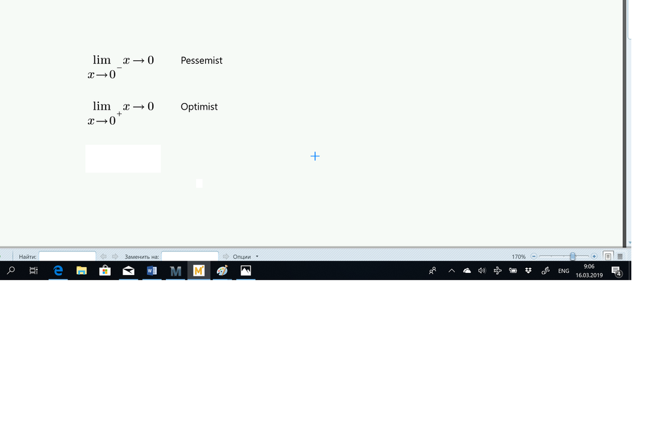655x437 pixels.
Task: Open Dropbox tray icon
Action: (528, 270)
